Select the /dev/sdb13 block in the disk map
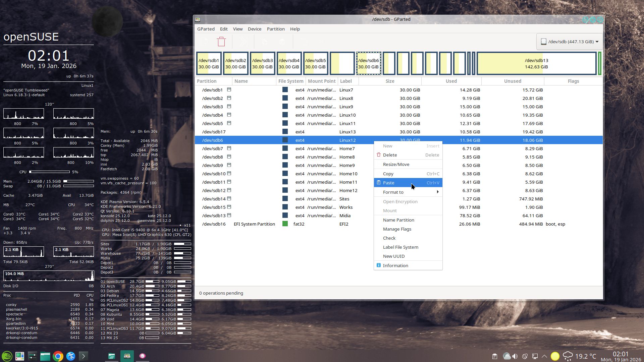The image size is (644, 362). [x=536, y=63]
